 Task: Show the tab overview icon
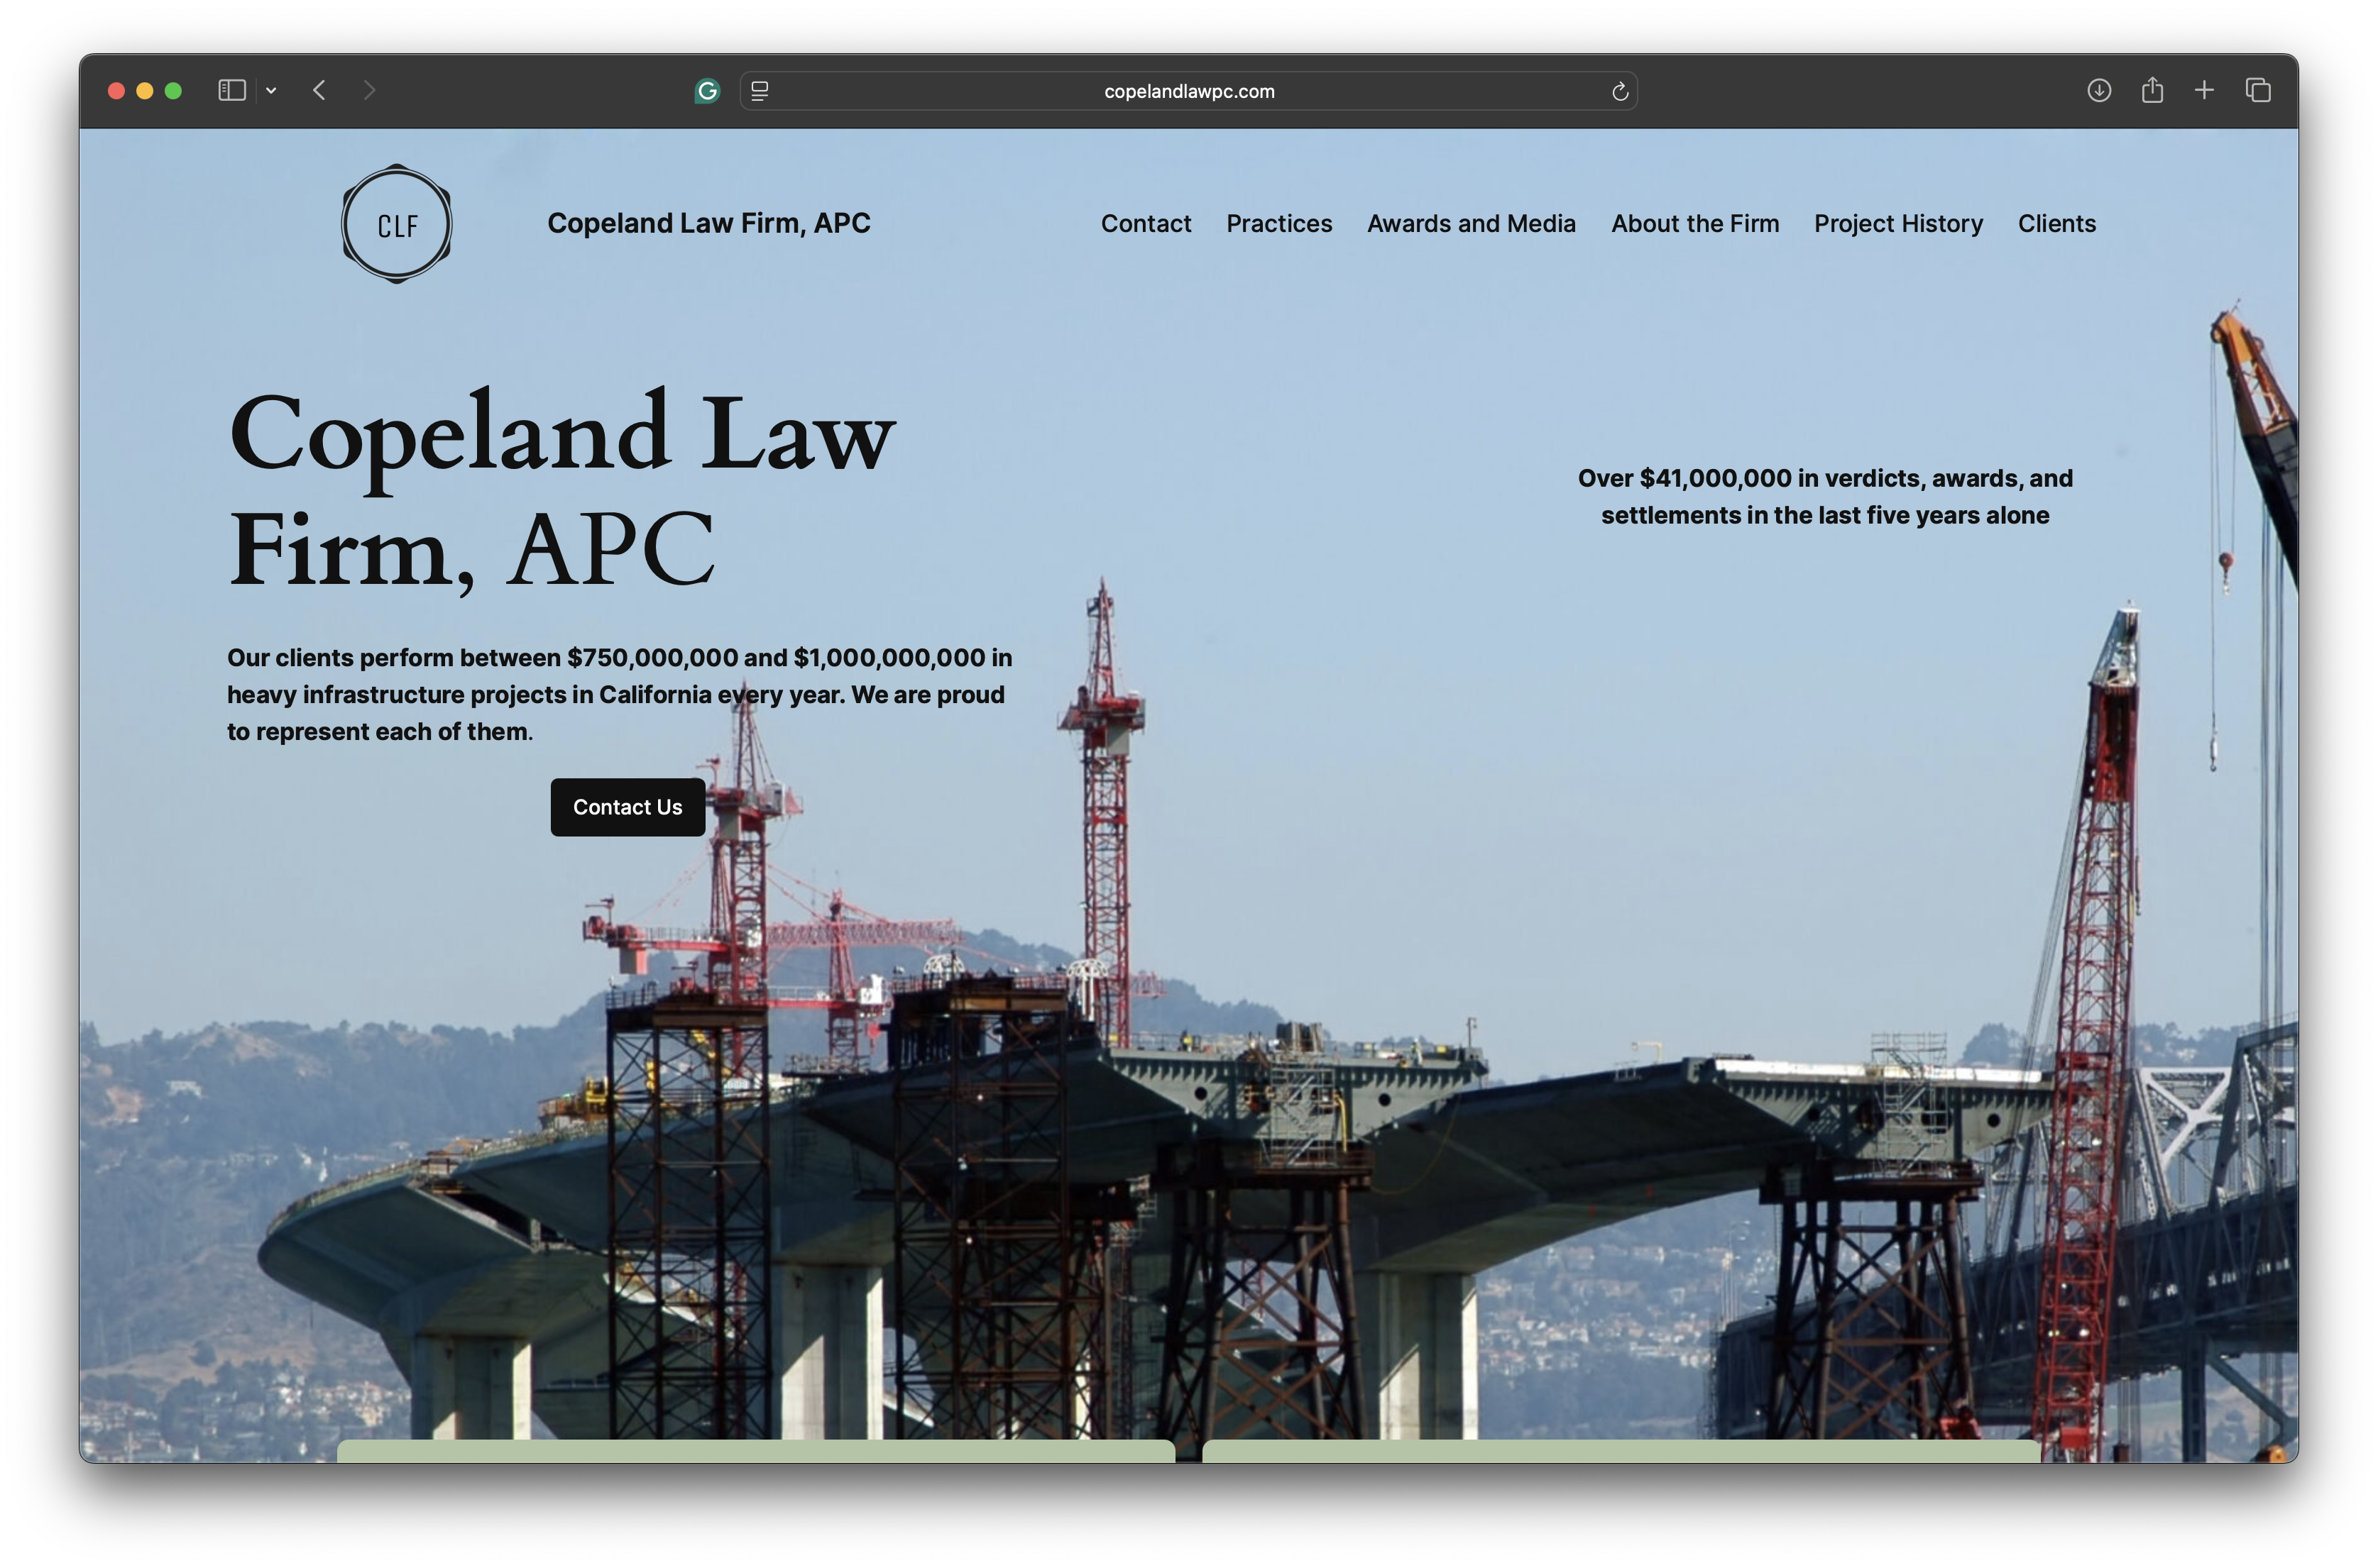click(x=2258, y=91)
